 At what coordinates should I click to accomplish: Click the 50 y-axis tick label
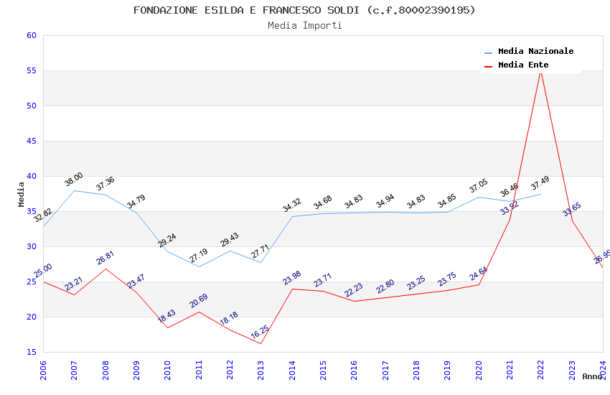32,106
